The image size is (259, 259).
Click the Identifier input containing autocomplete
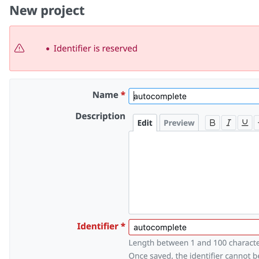(x=193, y=227)
